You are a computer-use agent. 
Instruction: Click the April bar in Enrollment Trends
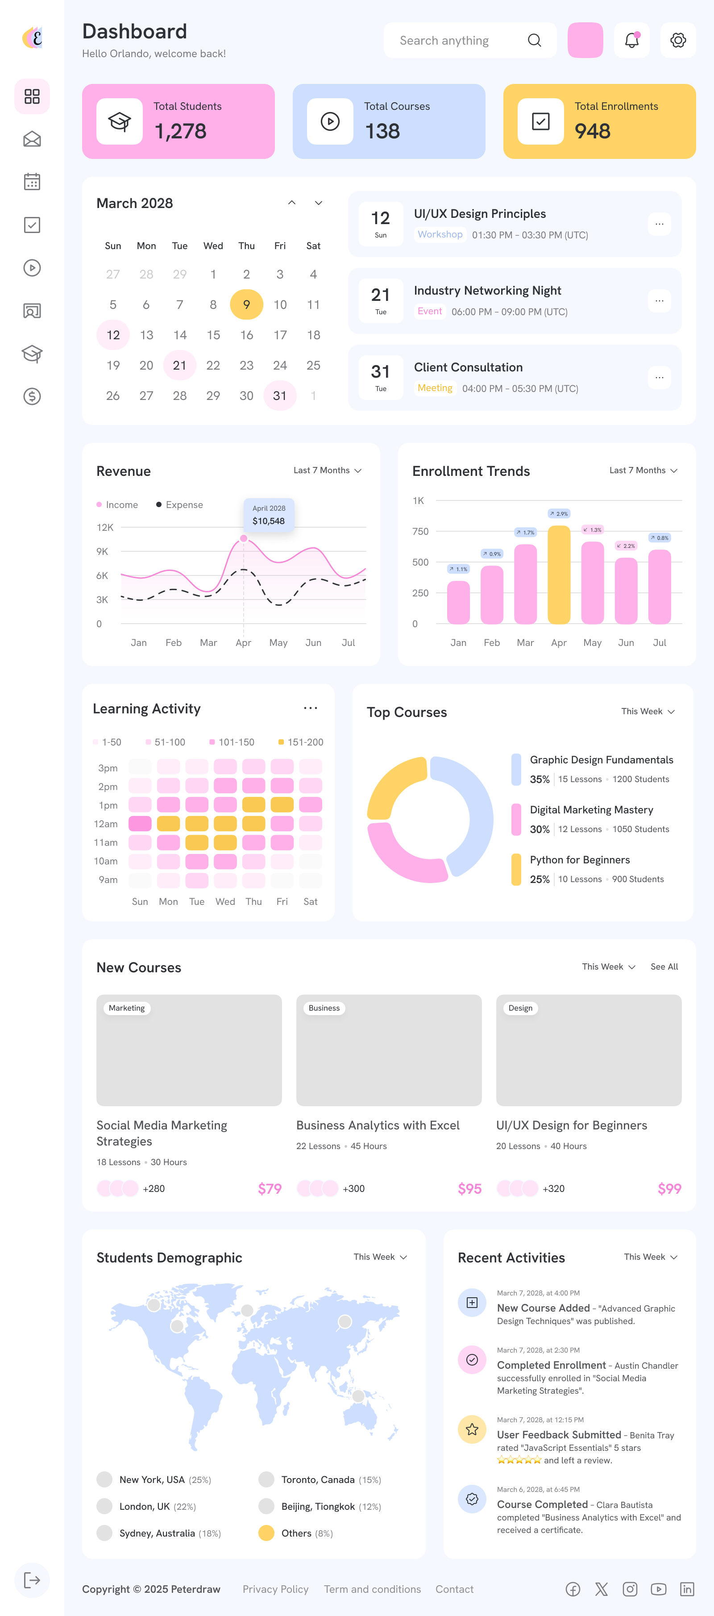click(559, 575)
